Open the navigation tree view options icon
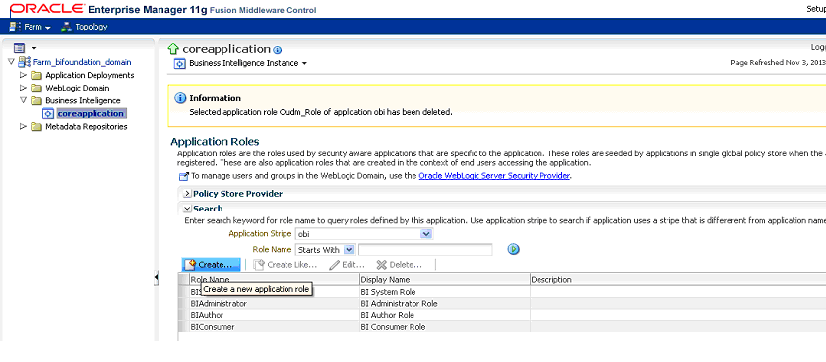The image size is (826, 362). click(x=19, y=48)
